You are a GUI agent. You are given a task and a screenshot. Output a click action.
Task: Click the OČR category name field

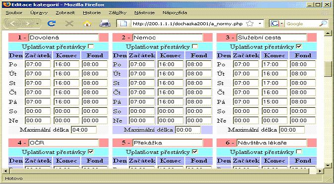64,143
